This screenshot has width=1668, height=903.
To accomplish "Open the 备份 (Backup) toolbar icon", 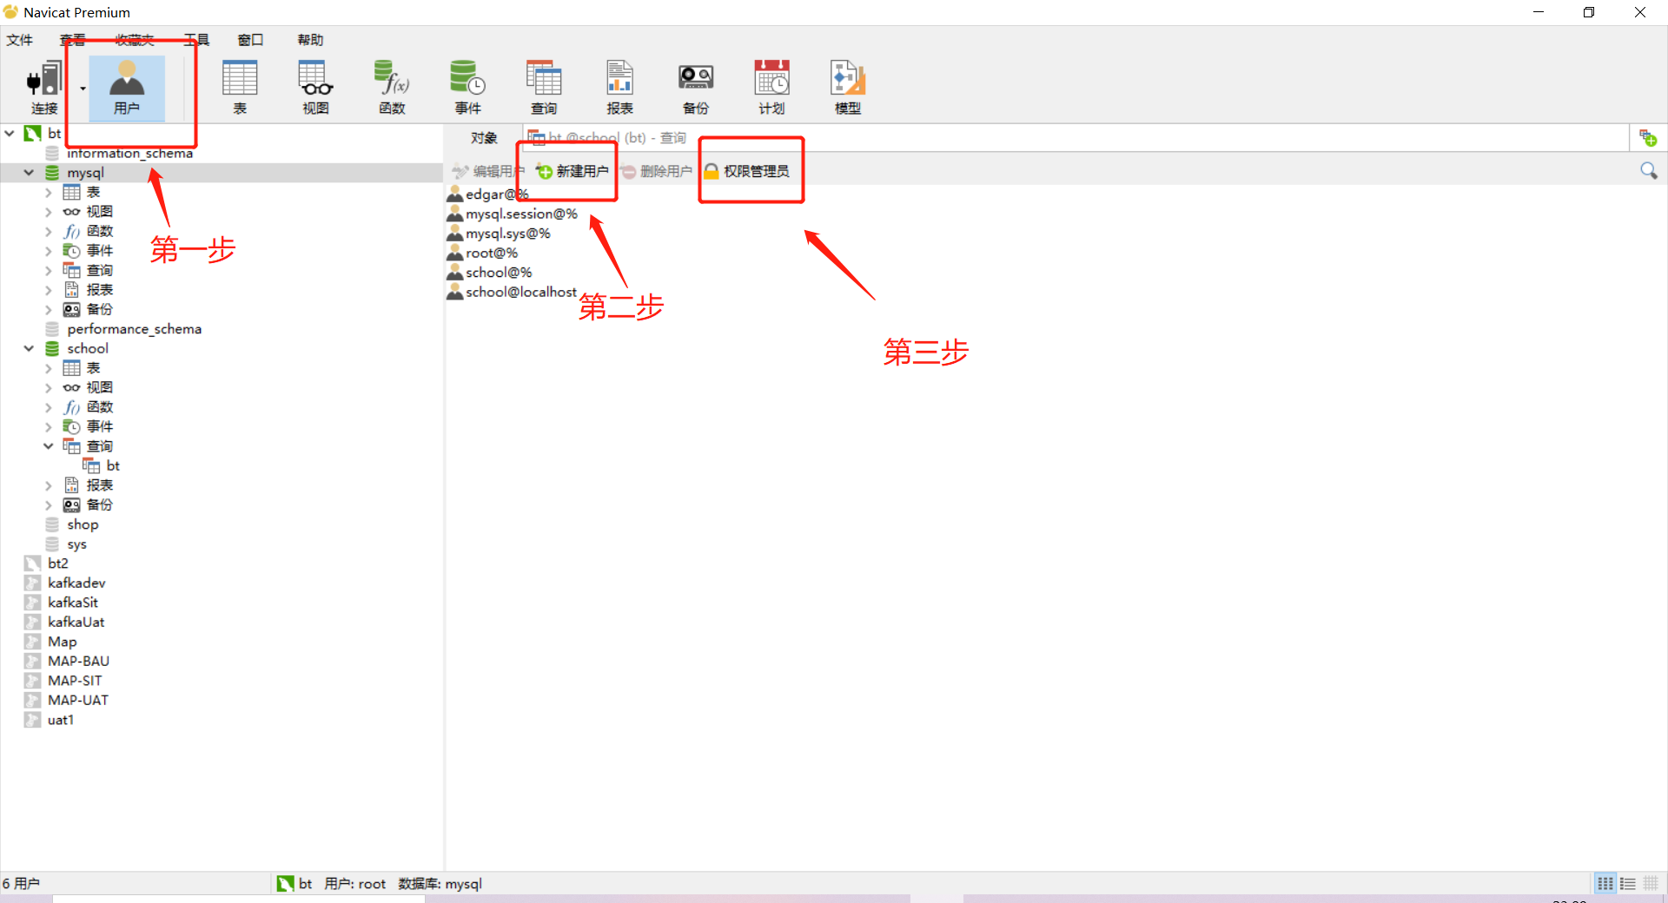I will pos(696,88).
